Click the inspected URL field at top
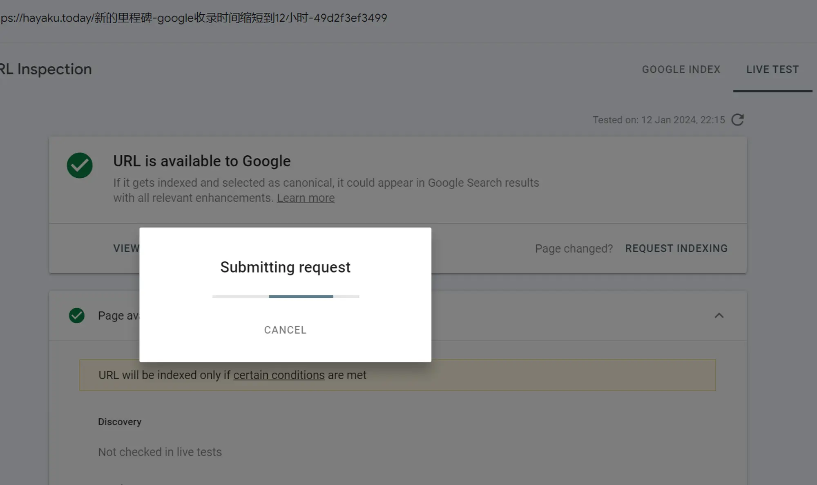Viewport: 817px width, 485px height. [194, 18]
